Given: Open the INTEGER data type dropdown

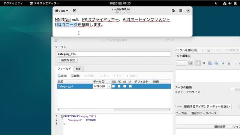Looking at the screenshot, I should click(109, 86).
